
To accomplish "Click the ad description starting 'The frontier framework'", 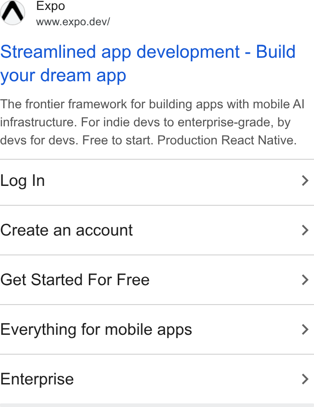I will [x=152, y=122].
